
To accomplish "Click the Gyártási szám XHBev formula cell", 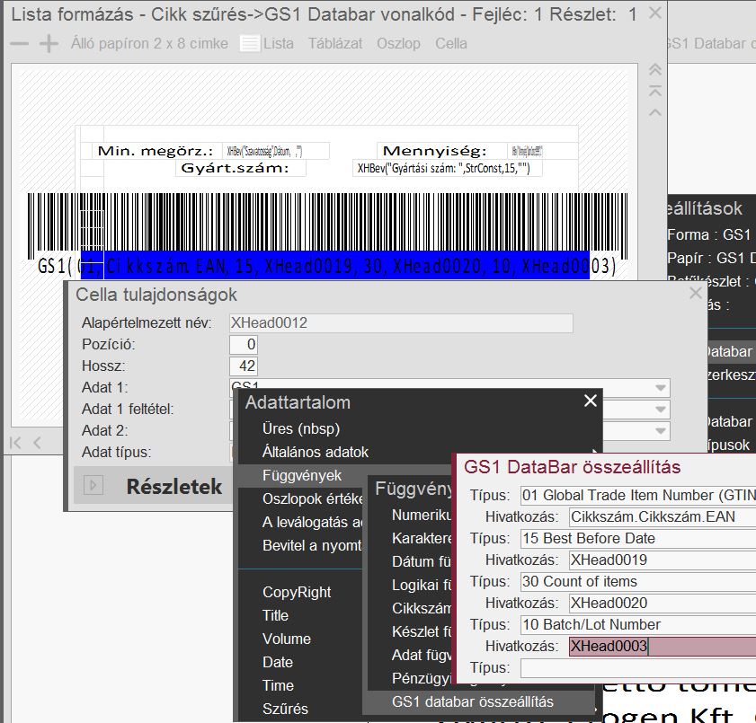I will tap(447, 168).
